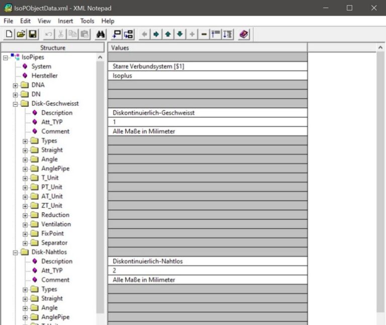Select the Hersteller tree node
This screenshot has height=325, width=386.
pos(45,76)
